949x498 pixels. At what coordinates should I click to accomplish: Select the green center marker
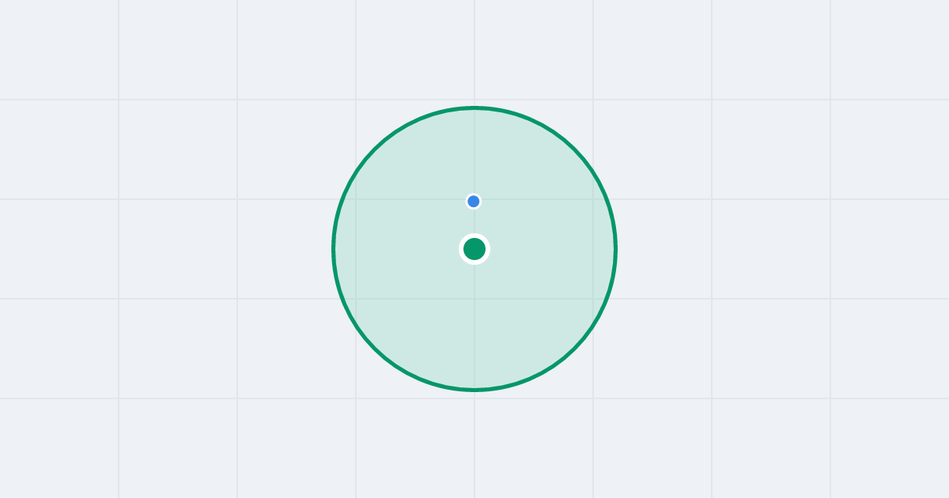click(x=475, y=249)
